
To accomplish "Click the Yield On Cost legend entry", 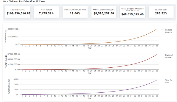I will coord(166,81).
